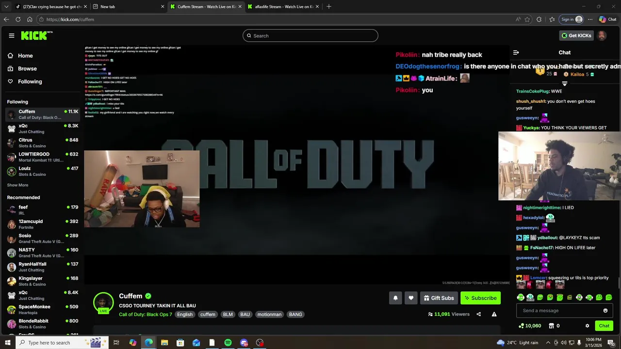Click the browser home icon

coord(30,19)
